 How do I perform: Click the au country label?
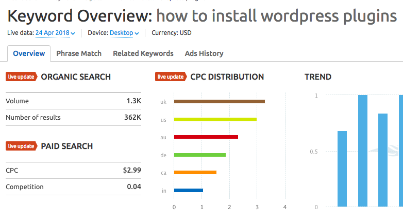point(163,138)
